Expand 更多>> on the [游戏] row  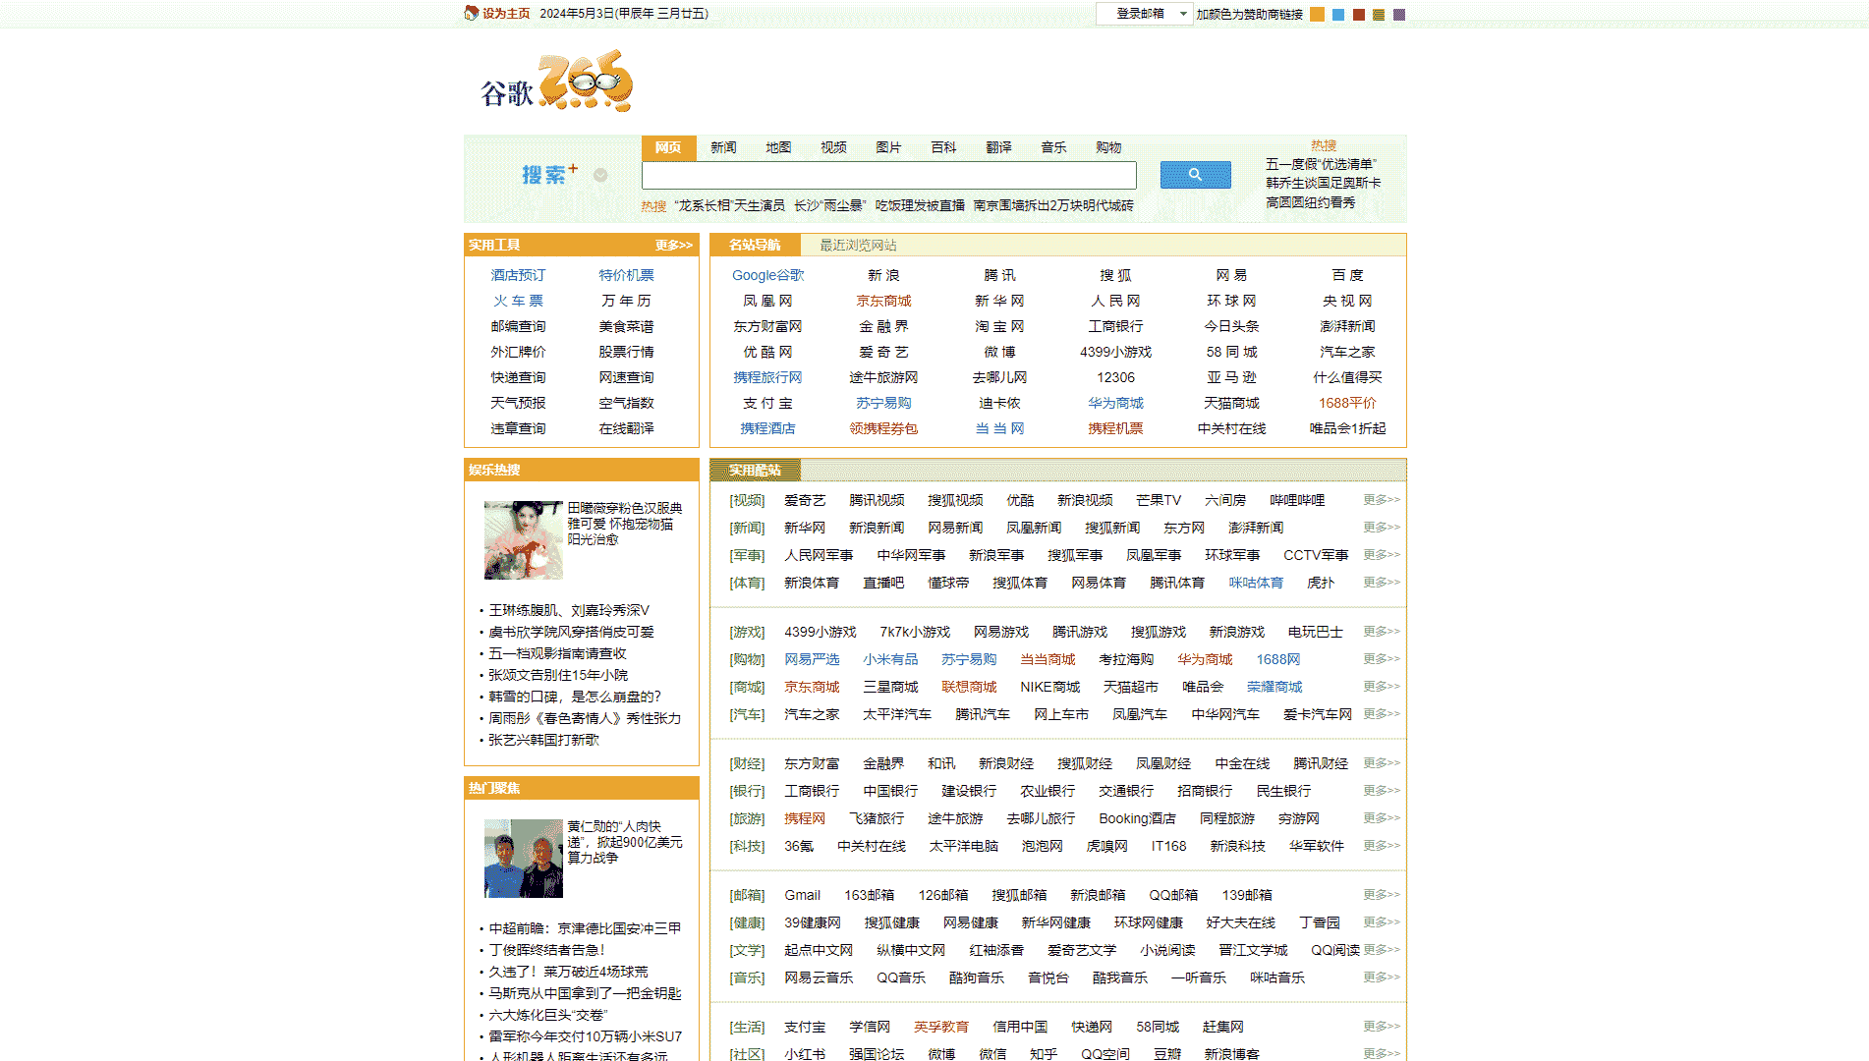(1382, 632)
